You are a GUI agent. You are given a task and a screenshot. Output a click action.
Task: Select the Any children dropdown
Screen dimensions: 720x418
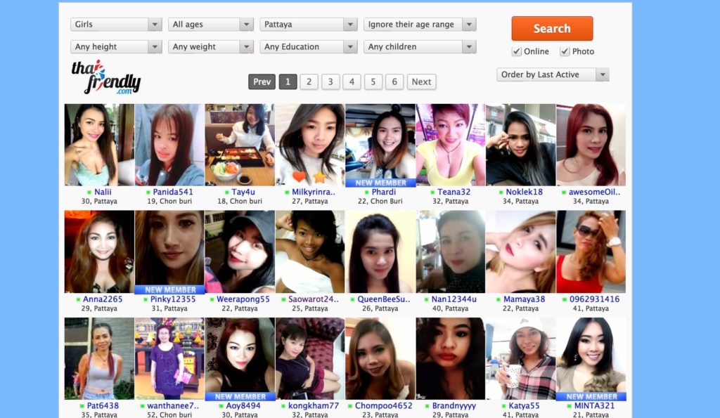coord(420,47)
